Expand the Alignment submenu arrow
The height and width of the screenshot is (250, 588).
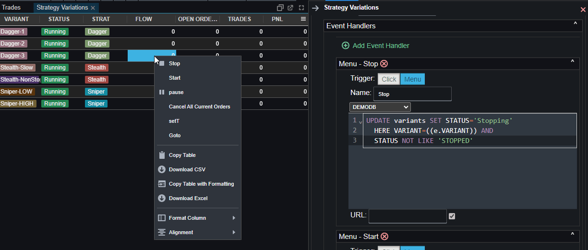pyautogui.click(x=234, y=232)
